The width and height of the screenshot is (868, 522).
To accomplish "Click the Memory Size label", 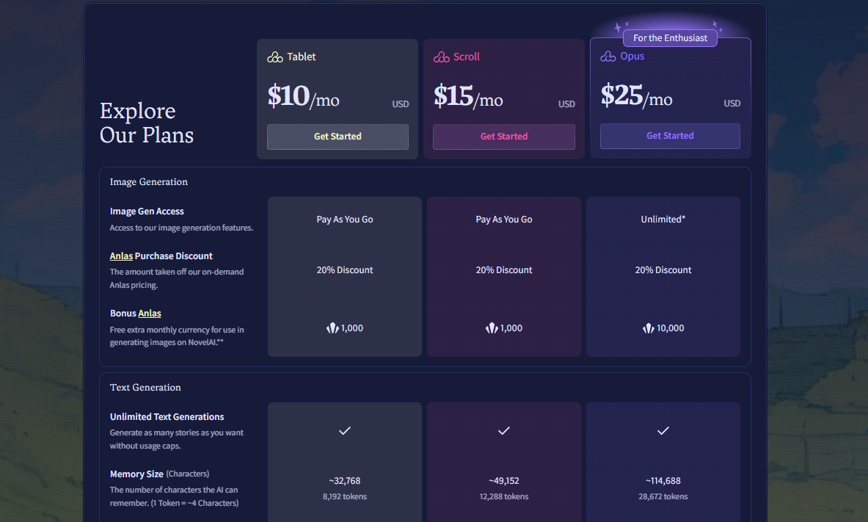I will pyautogui.click(x=136, y=474).
